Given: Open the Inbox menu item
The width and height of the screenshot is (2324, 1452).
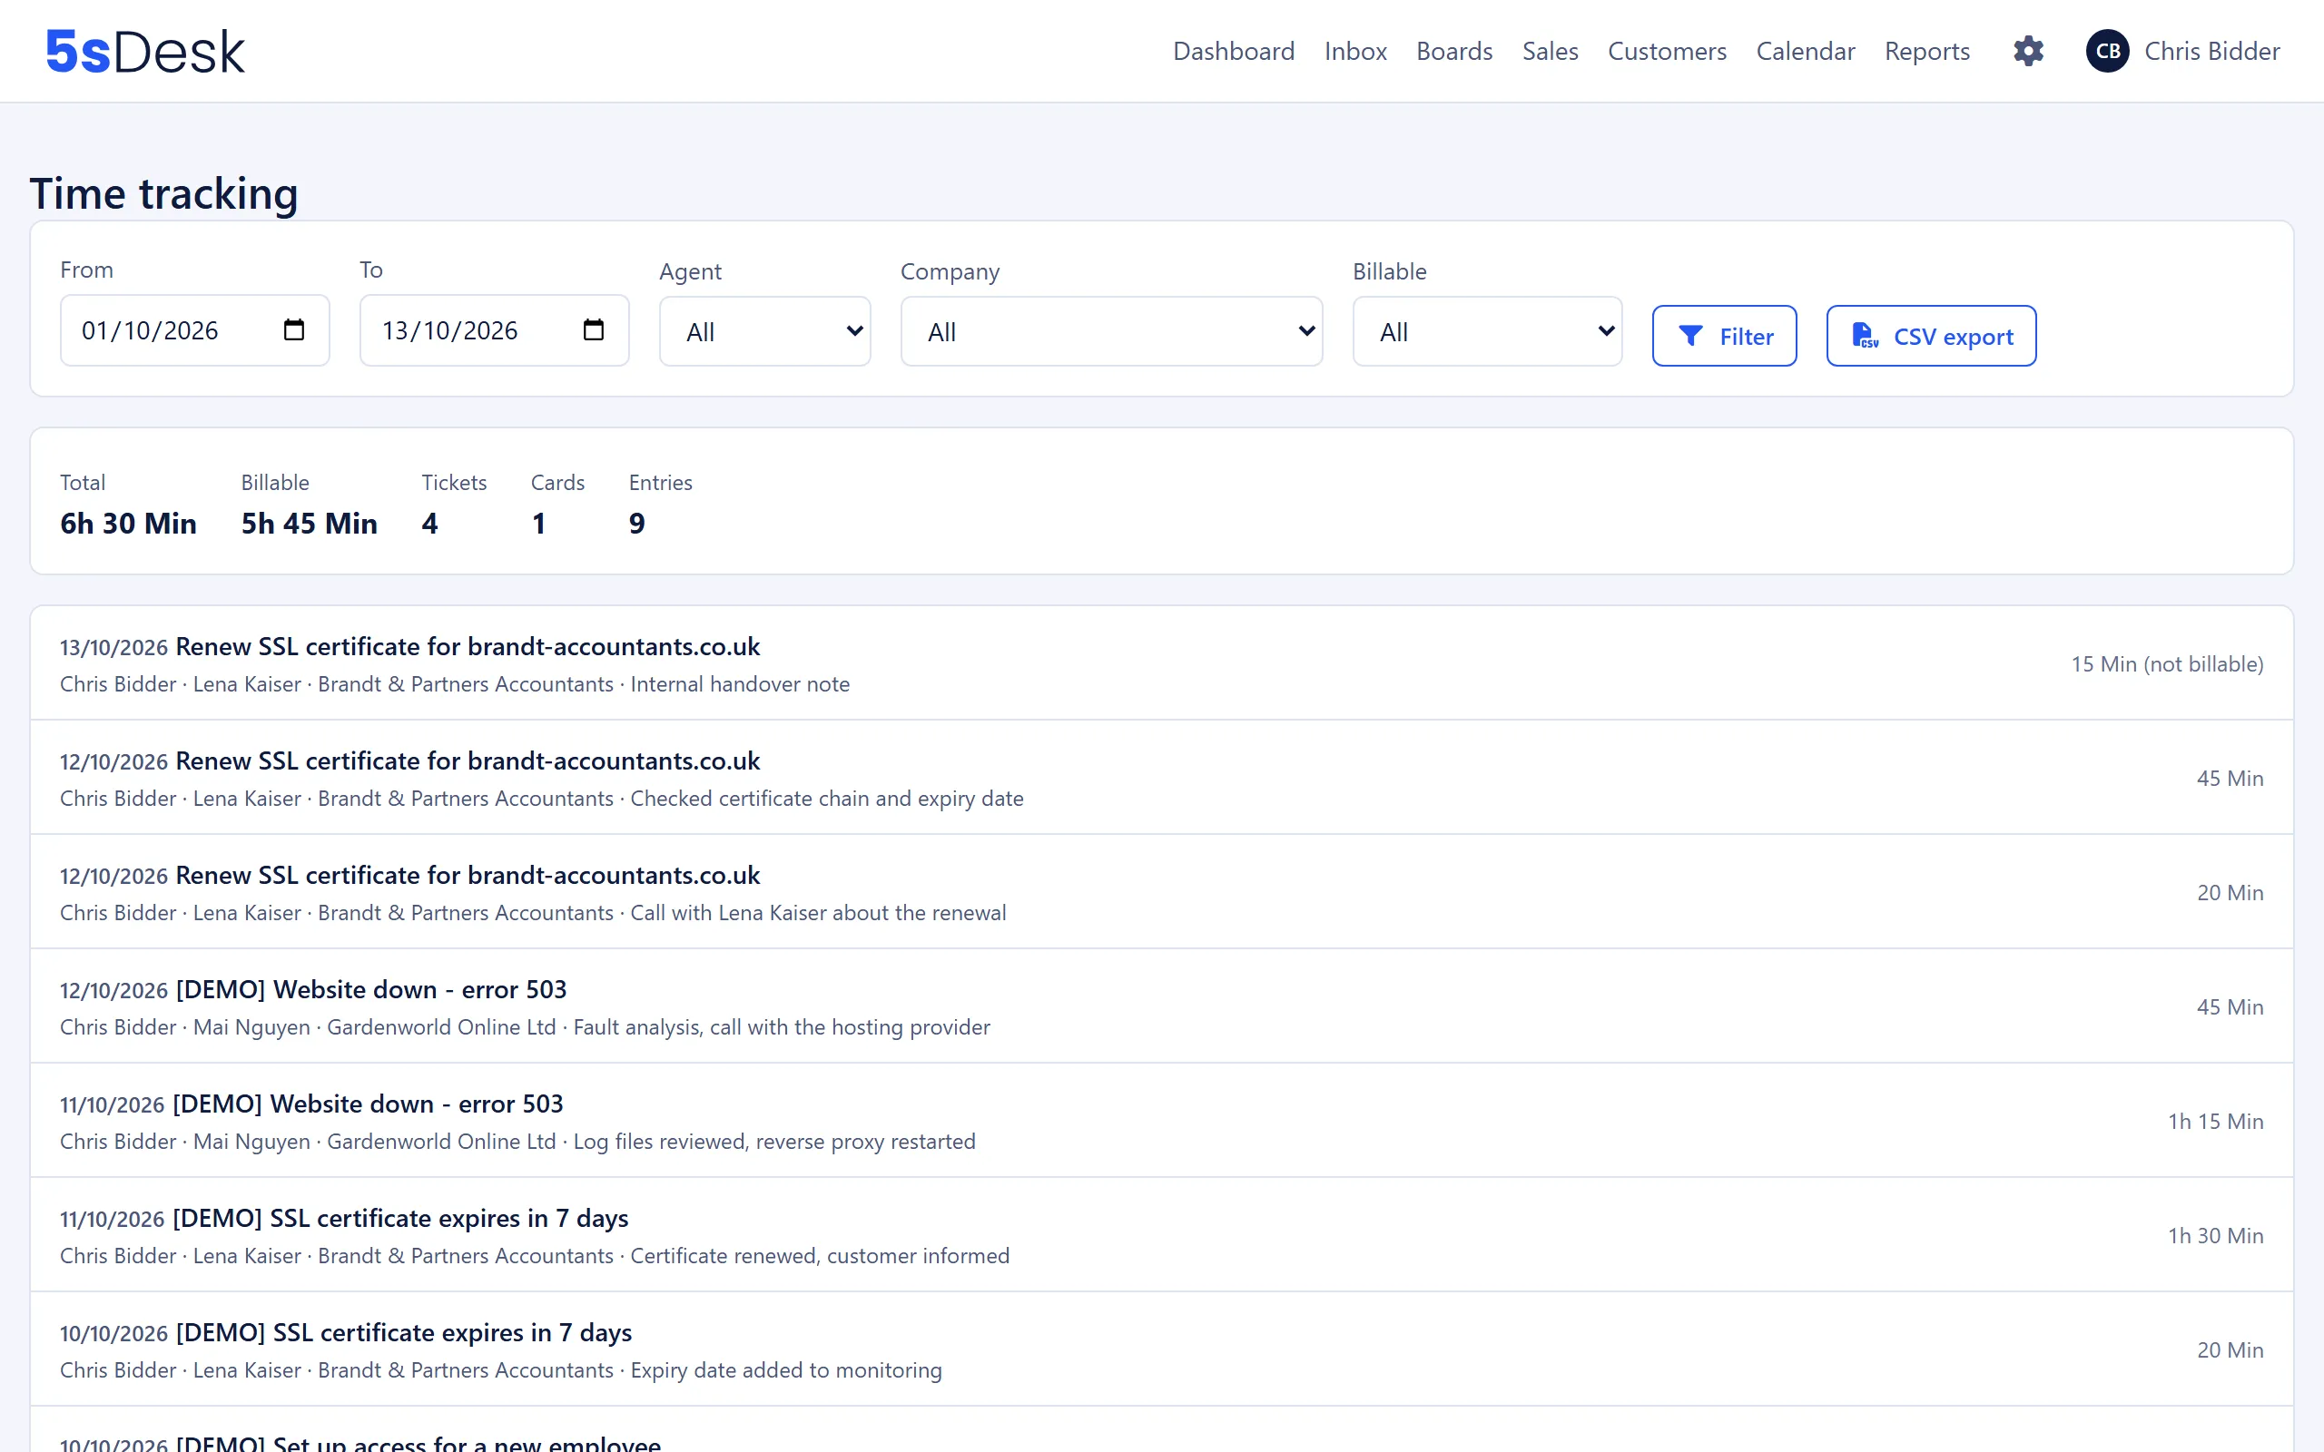Looking at the screenshot, I should (x=1355, y=51).
